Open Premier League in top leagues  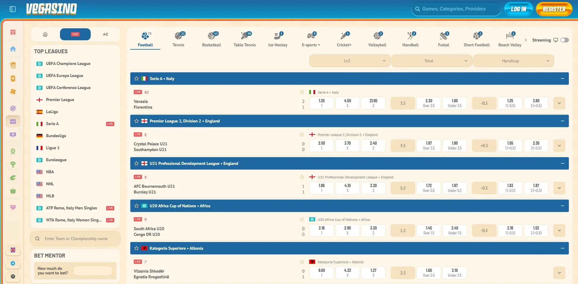pos(60,100)
